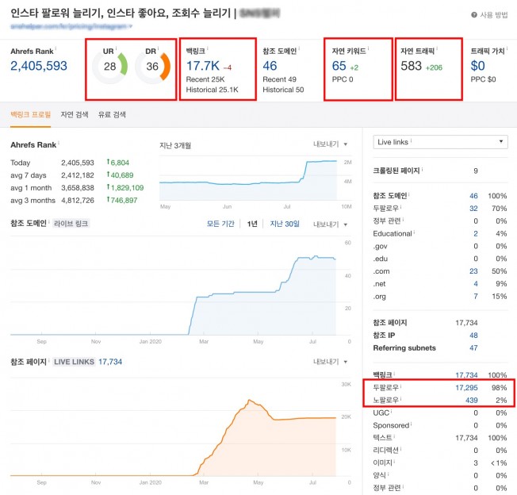The width and height of the screenshot is (517, 495).
Task: Click the 자연 트래픽 value 583
Action: point(412,66)
